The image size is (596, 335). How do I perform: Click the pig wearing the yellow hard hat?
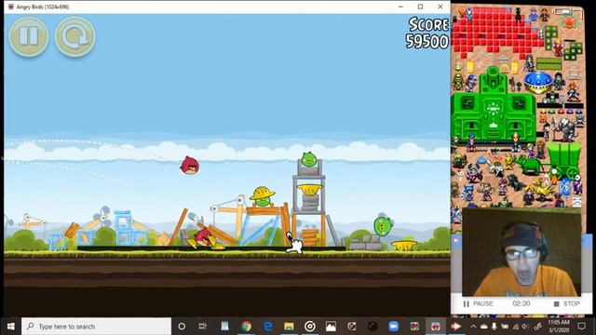pos(263,196)
